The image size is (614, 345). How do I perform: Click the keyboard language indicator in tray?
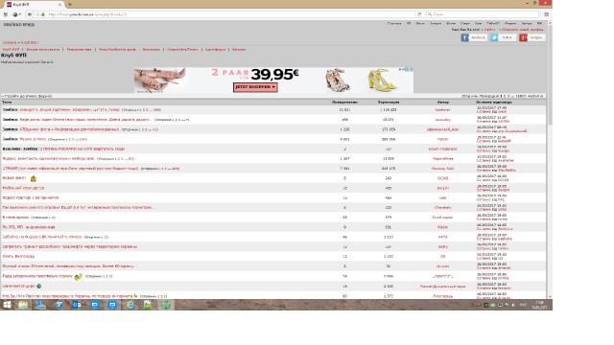click(x=523, y=305)
